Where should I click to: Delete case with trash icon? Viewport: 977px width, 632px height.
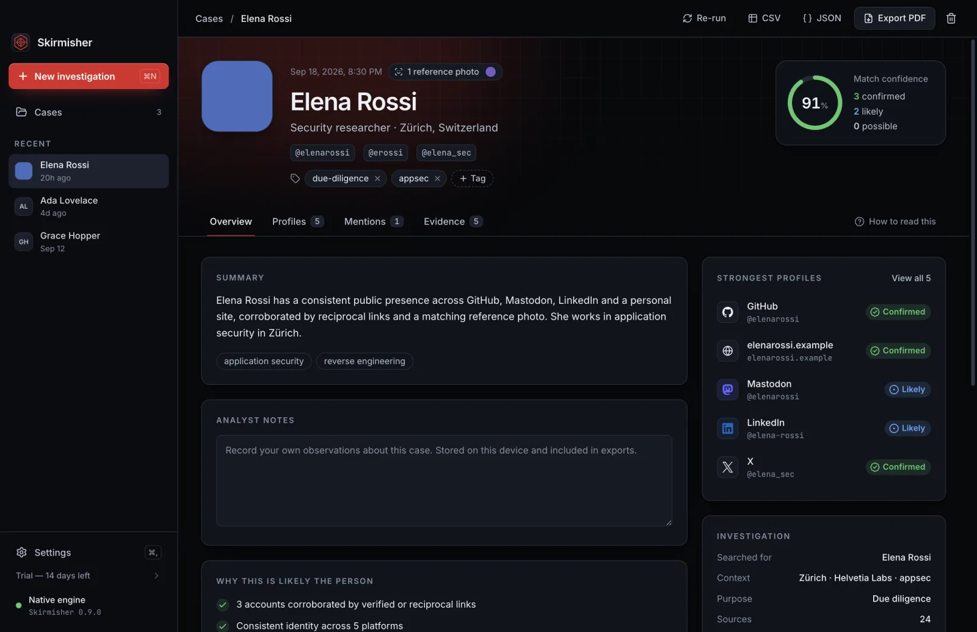(x=951, y=18)
